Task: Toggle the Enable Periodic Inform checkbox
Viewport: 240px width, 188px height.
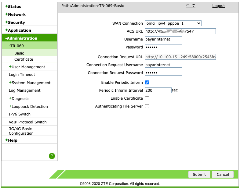Action: [x=147, y=83]
